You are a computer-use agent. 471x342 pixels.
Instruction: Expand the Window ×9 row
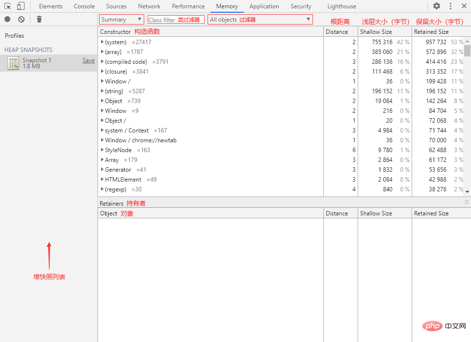(102, 110)
